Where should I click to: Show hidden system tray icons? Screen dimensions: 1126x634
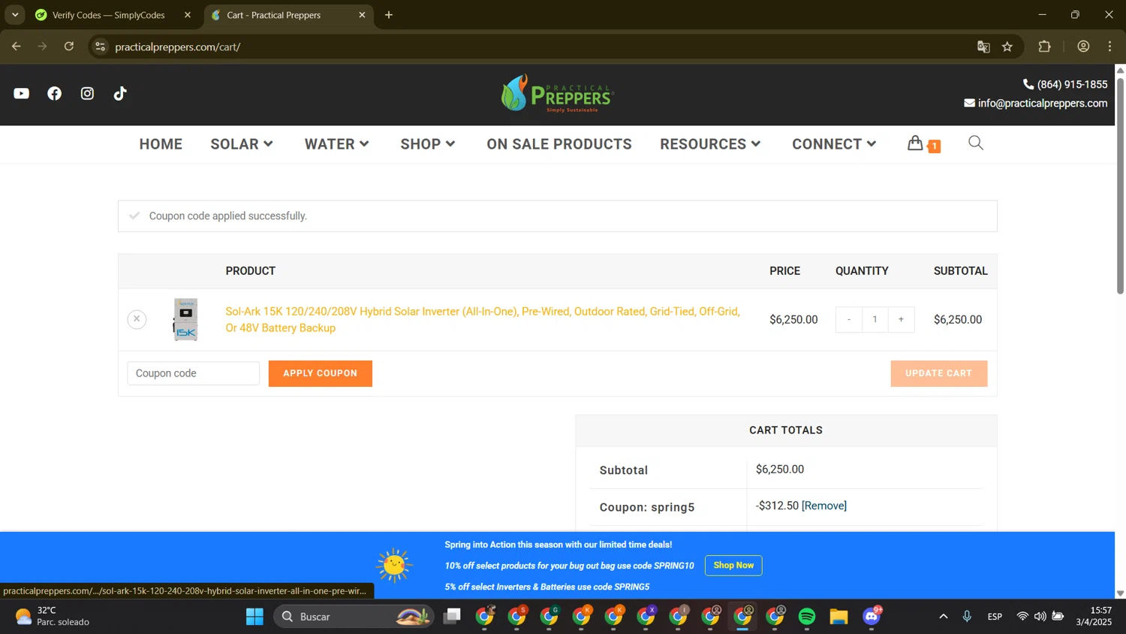coord(943,617)
